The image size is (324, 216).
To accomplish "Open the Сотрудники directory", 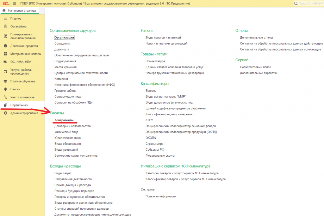I will [x=62, y=44].
